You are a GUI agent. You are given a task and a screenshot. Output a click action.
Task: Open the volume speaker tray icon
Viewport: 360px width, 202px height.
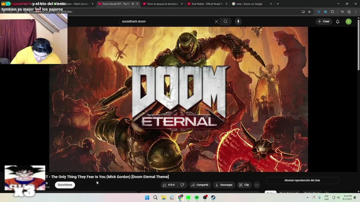pyautogui.click(x=338, y=198)
